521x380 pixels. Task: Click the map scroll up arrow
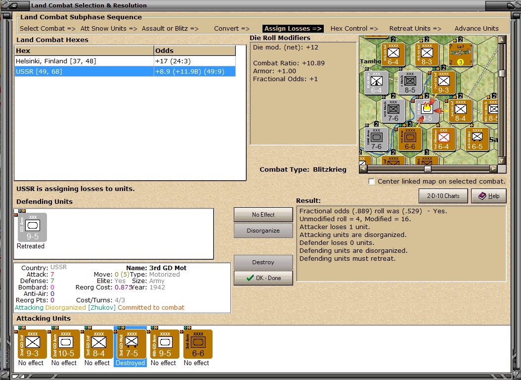coord(502,40)
